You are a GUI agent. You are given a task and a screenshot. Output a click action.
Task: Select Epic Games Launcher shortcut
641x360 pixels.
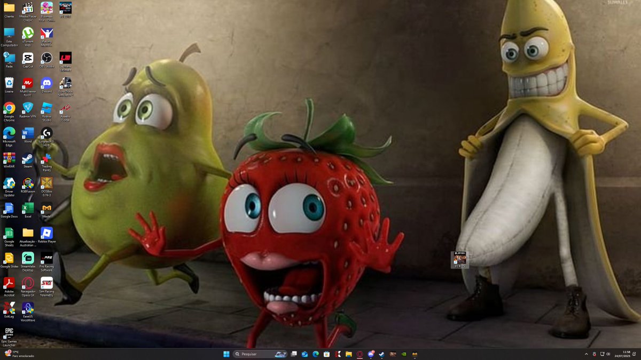(9, 338)
